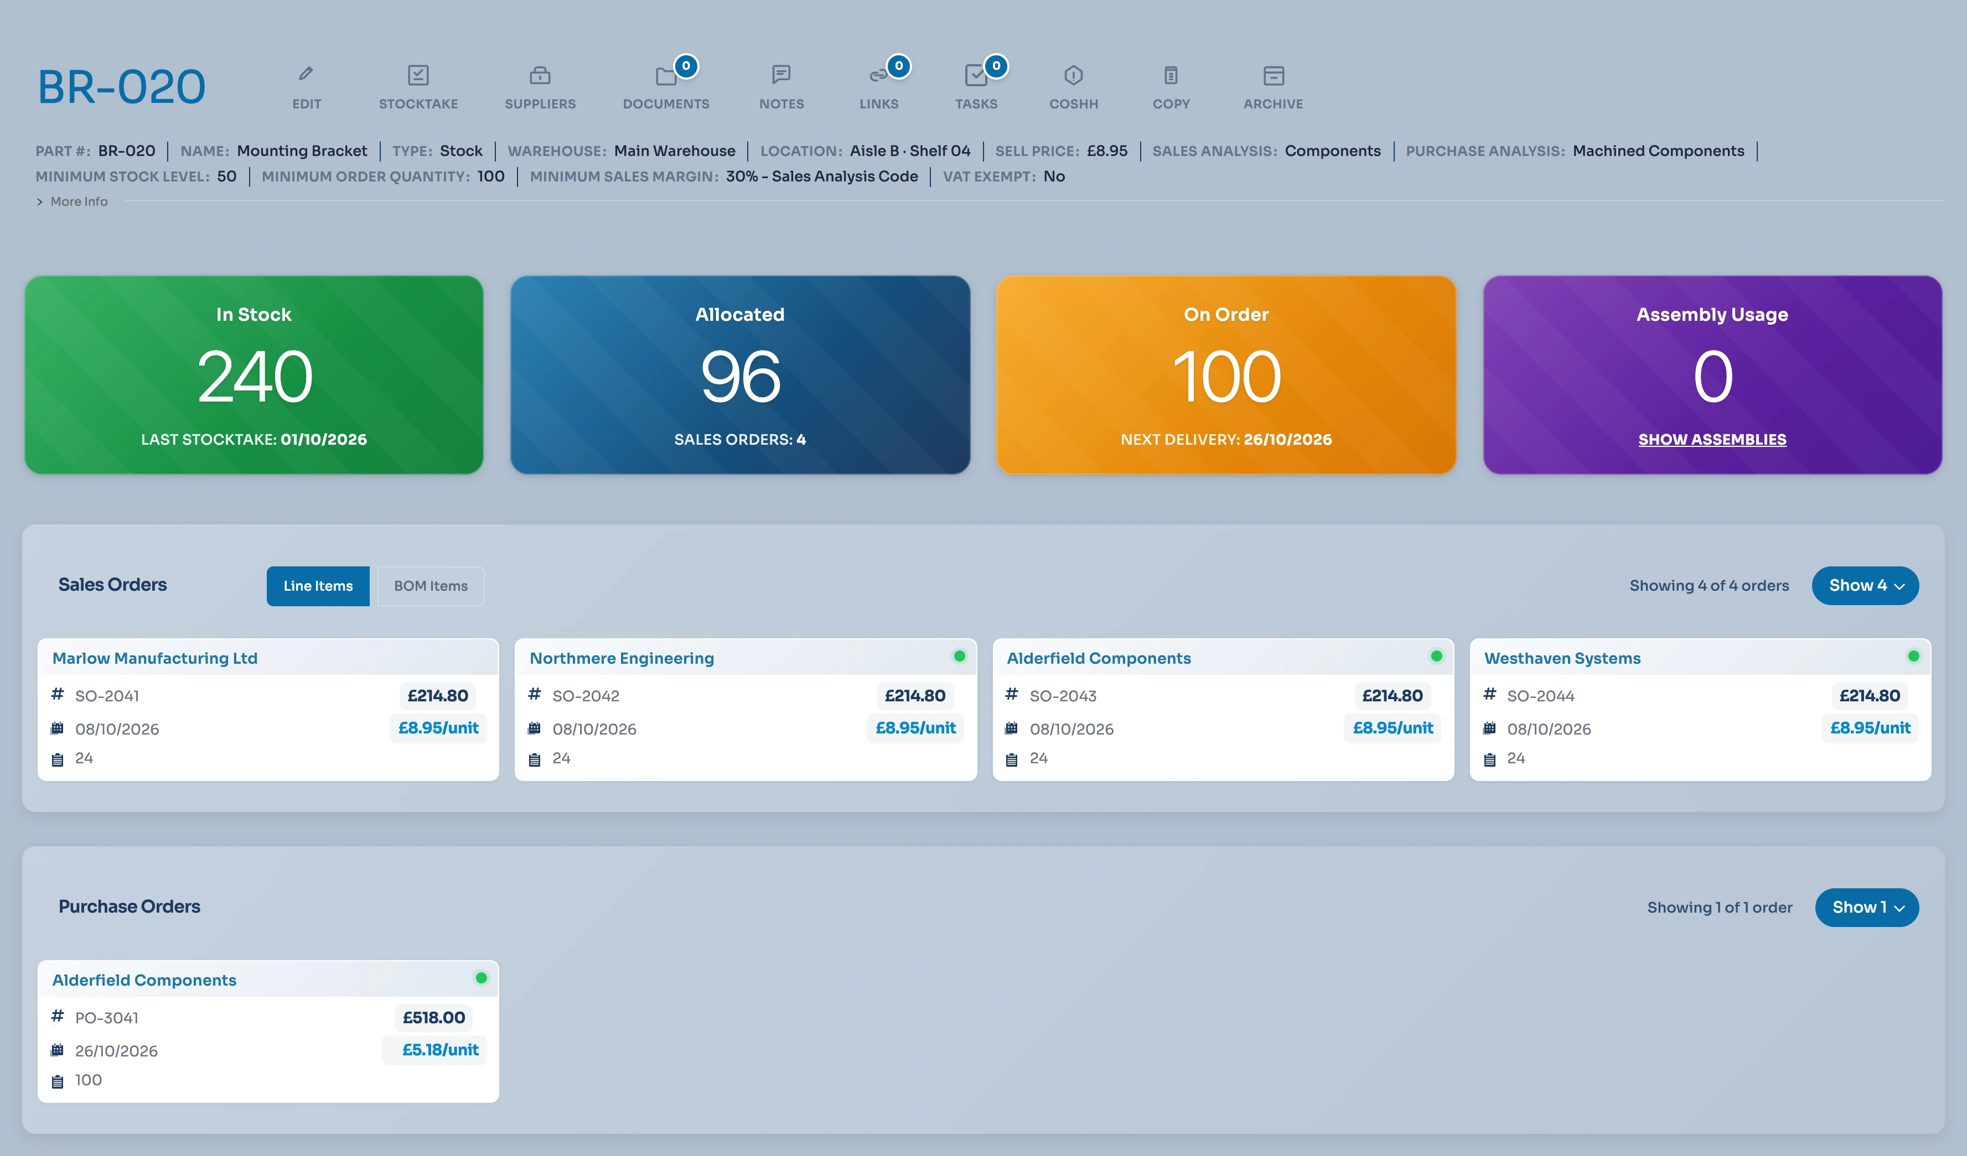Click the Documents count badge

pos(685,65)
